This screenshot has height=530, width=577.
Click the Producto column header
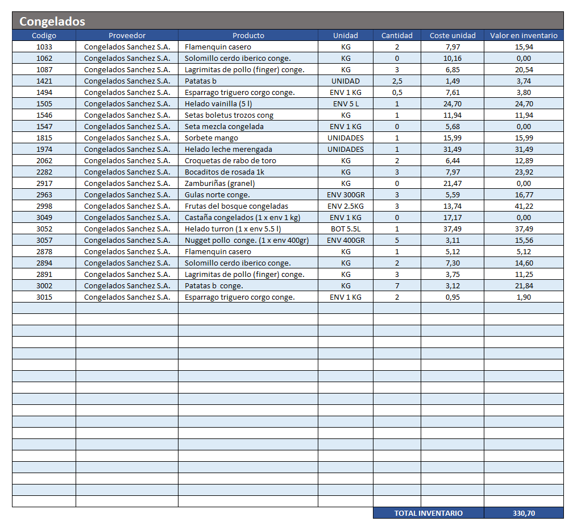point(248,35)
